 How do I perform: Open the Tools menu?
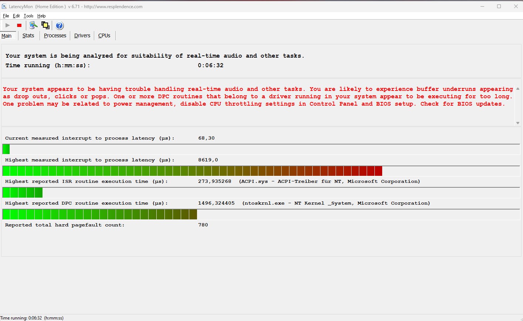[x=28, y=16]
